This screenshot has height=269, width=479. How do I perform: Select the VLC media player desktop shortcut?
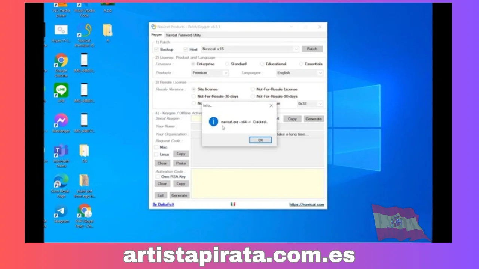(x=61, y=10)
